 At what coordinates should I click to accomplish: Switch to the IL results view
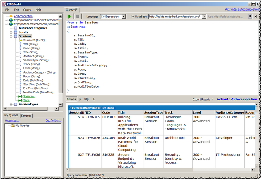93,99
